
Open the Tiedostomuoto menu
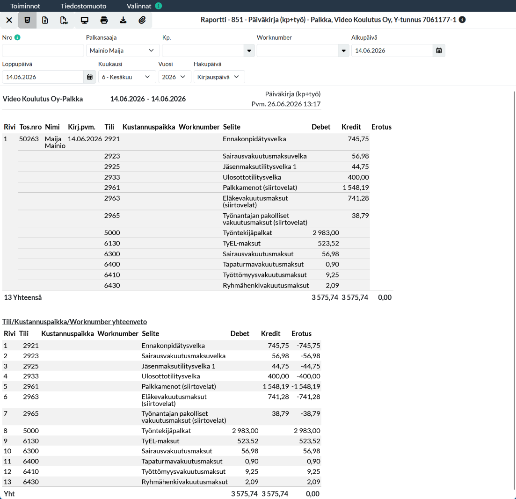83,6
